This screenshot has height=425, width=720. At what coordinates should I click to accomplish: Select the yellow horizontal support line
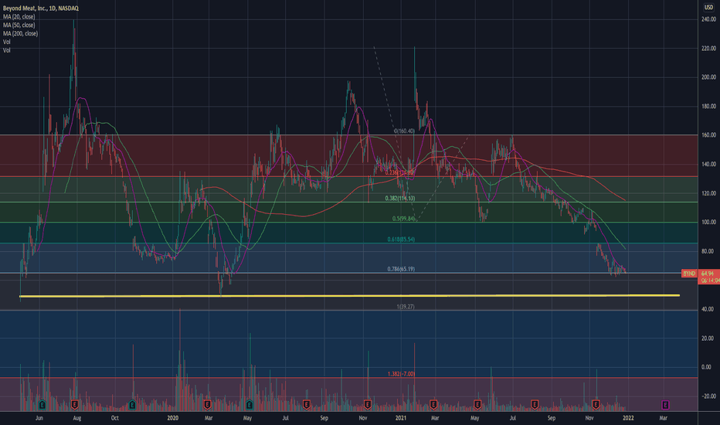(x=349, y=296)
